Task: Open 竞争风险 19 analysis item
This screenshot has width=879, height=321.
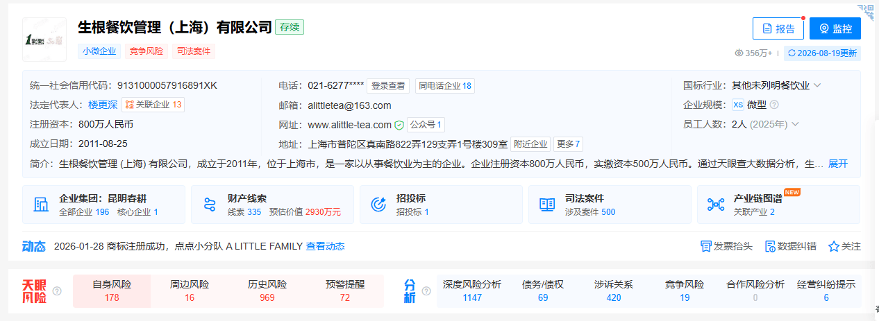Action: click(x=685, y=290)
